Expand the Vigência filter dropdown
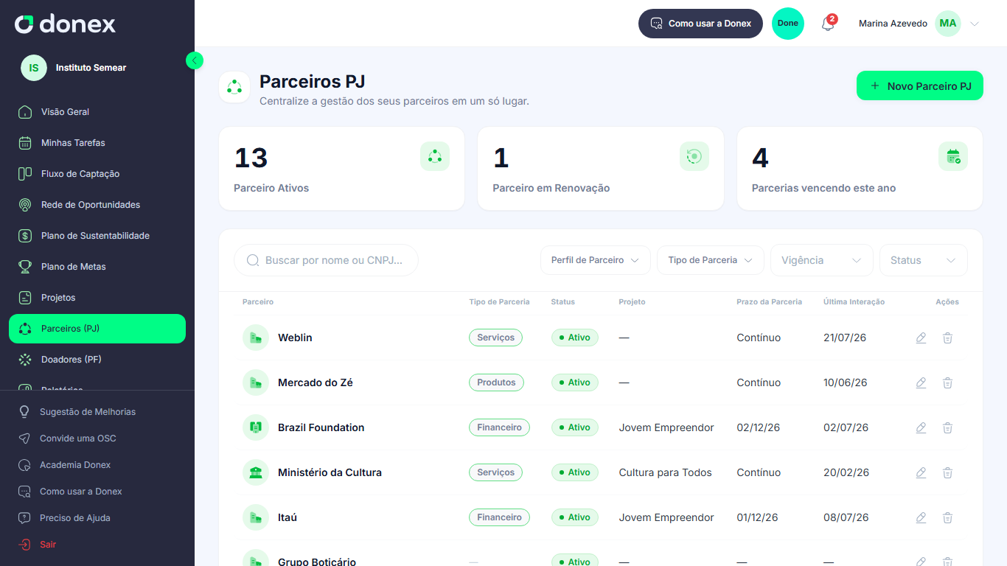 (822, 260)
